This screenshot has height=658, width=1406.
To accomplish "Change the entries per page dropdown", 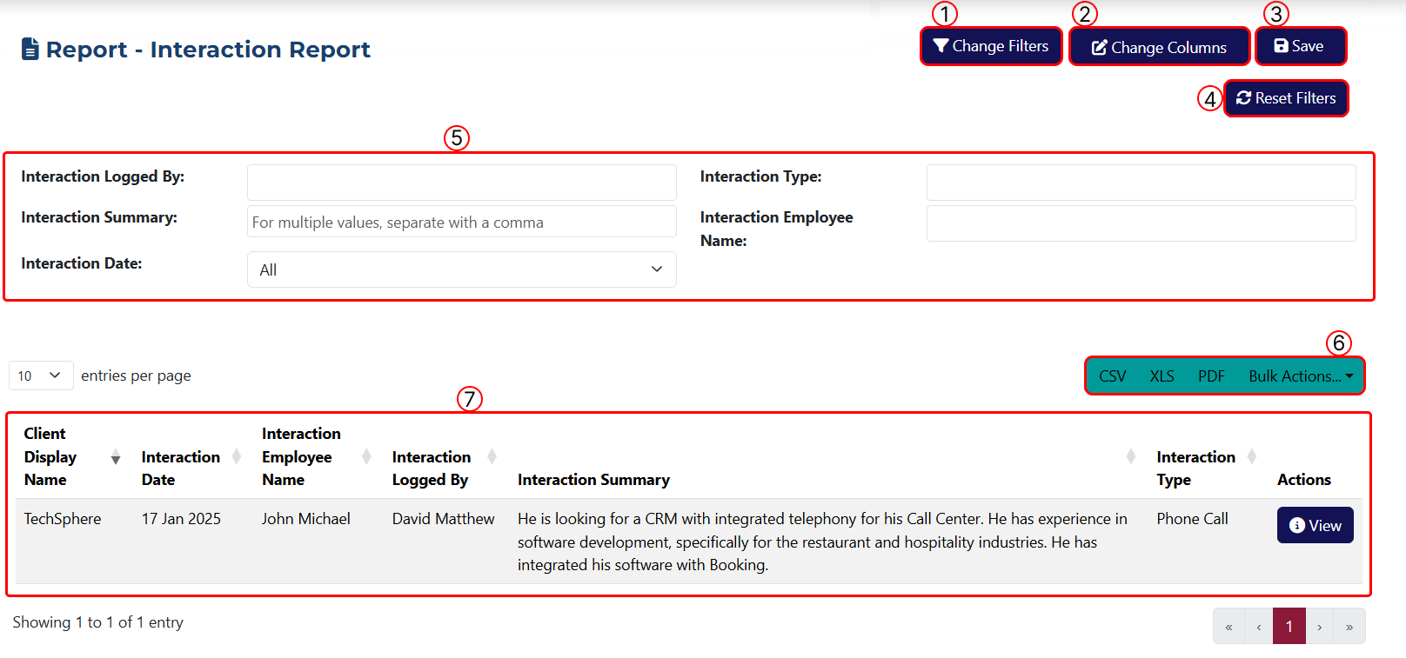I will click(40, 376).
